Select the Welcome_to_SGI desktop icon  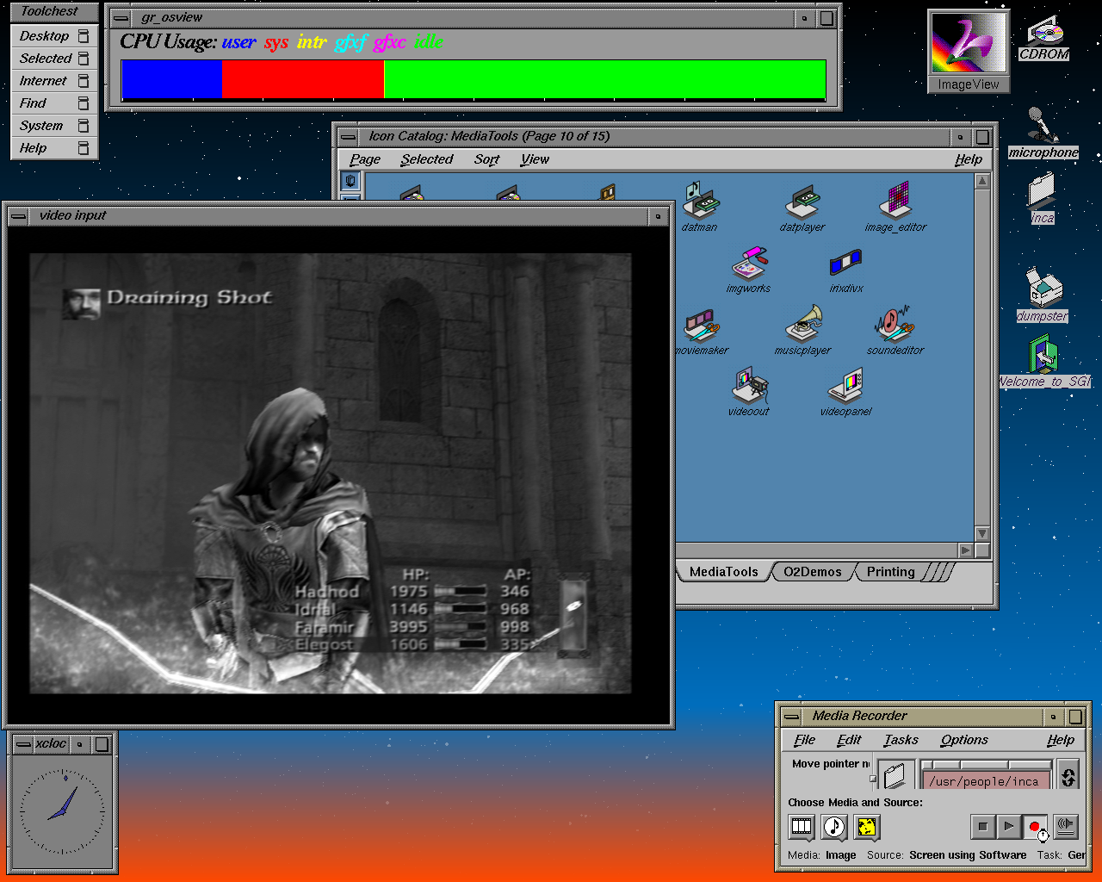pyautogui.click(x=1043, y=361)
